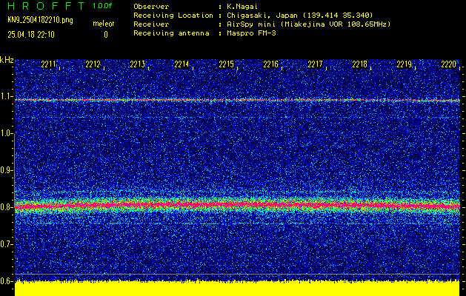The height and width of the screenshot is (296, 466).
Task: Select the observer name K.Nagai
Action: click(242, 7)
